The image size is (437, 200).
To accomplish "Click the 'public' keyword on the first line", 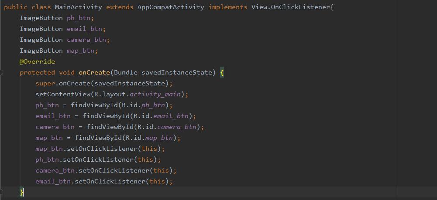I will (x=16, y=7).
